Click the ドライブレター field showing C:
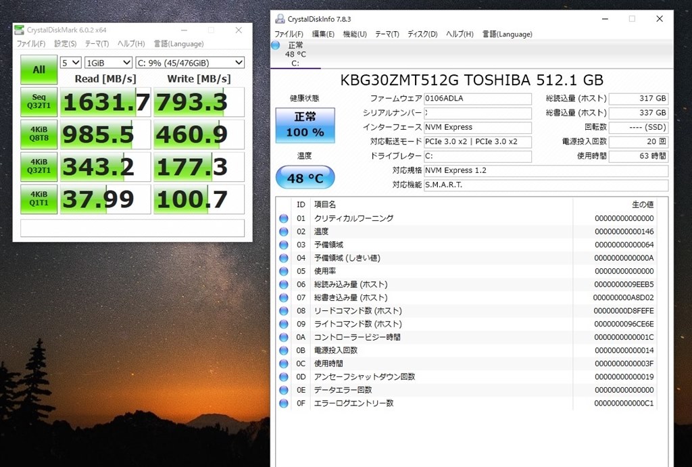 click(478, 156)
